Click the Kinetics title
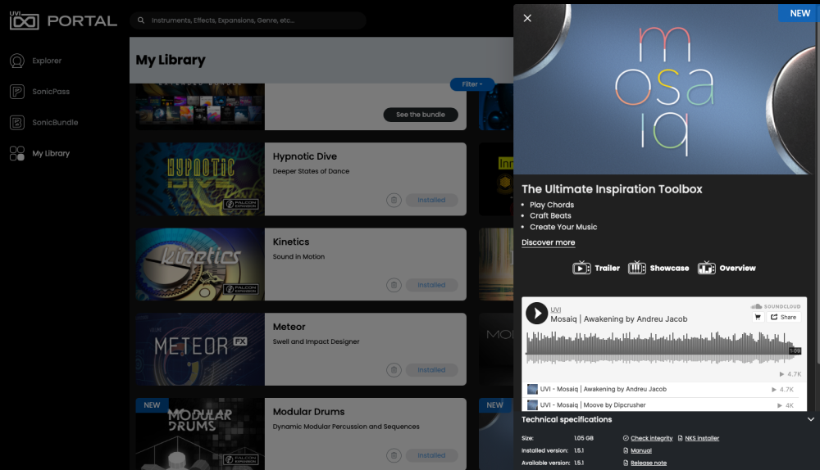This screenshot has width=820, height=470. coord(291,242)
